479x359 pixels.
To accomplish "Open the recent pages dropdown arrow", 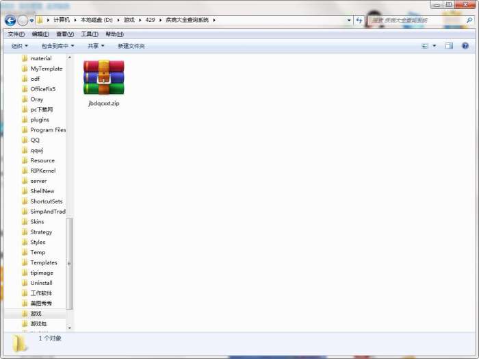I will tap(31, 21).
